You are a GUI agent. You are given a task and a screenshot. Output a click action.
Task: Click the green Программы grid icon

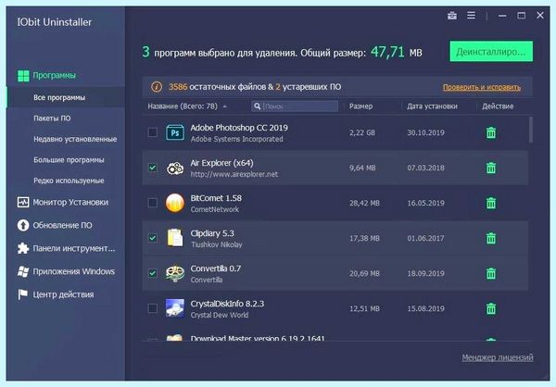[23, 76]
